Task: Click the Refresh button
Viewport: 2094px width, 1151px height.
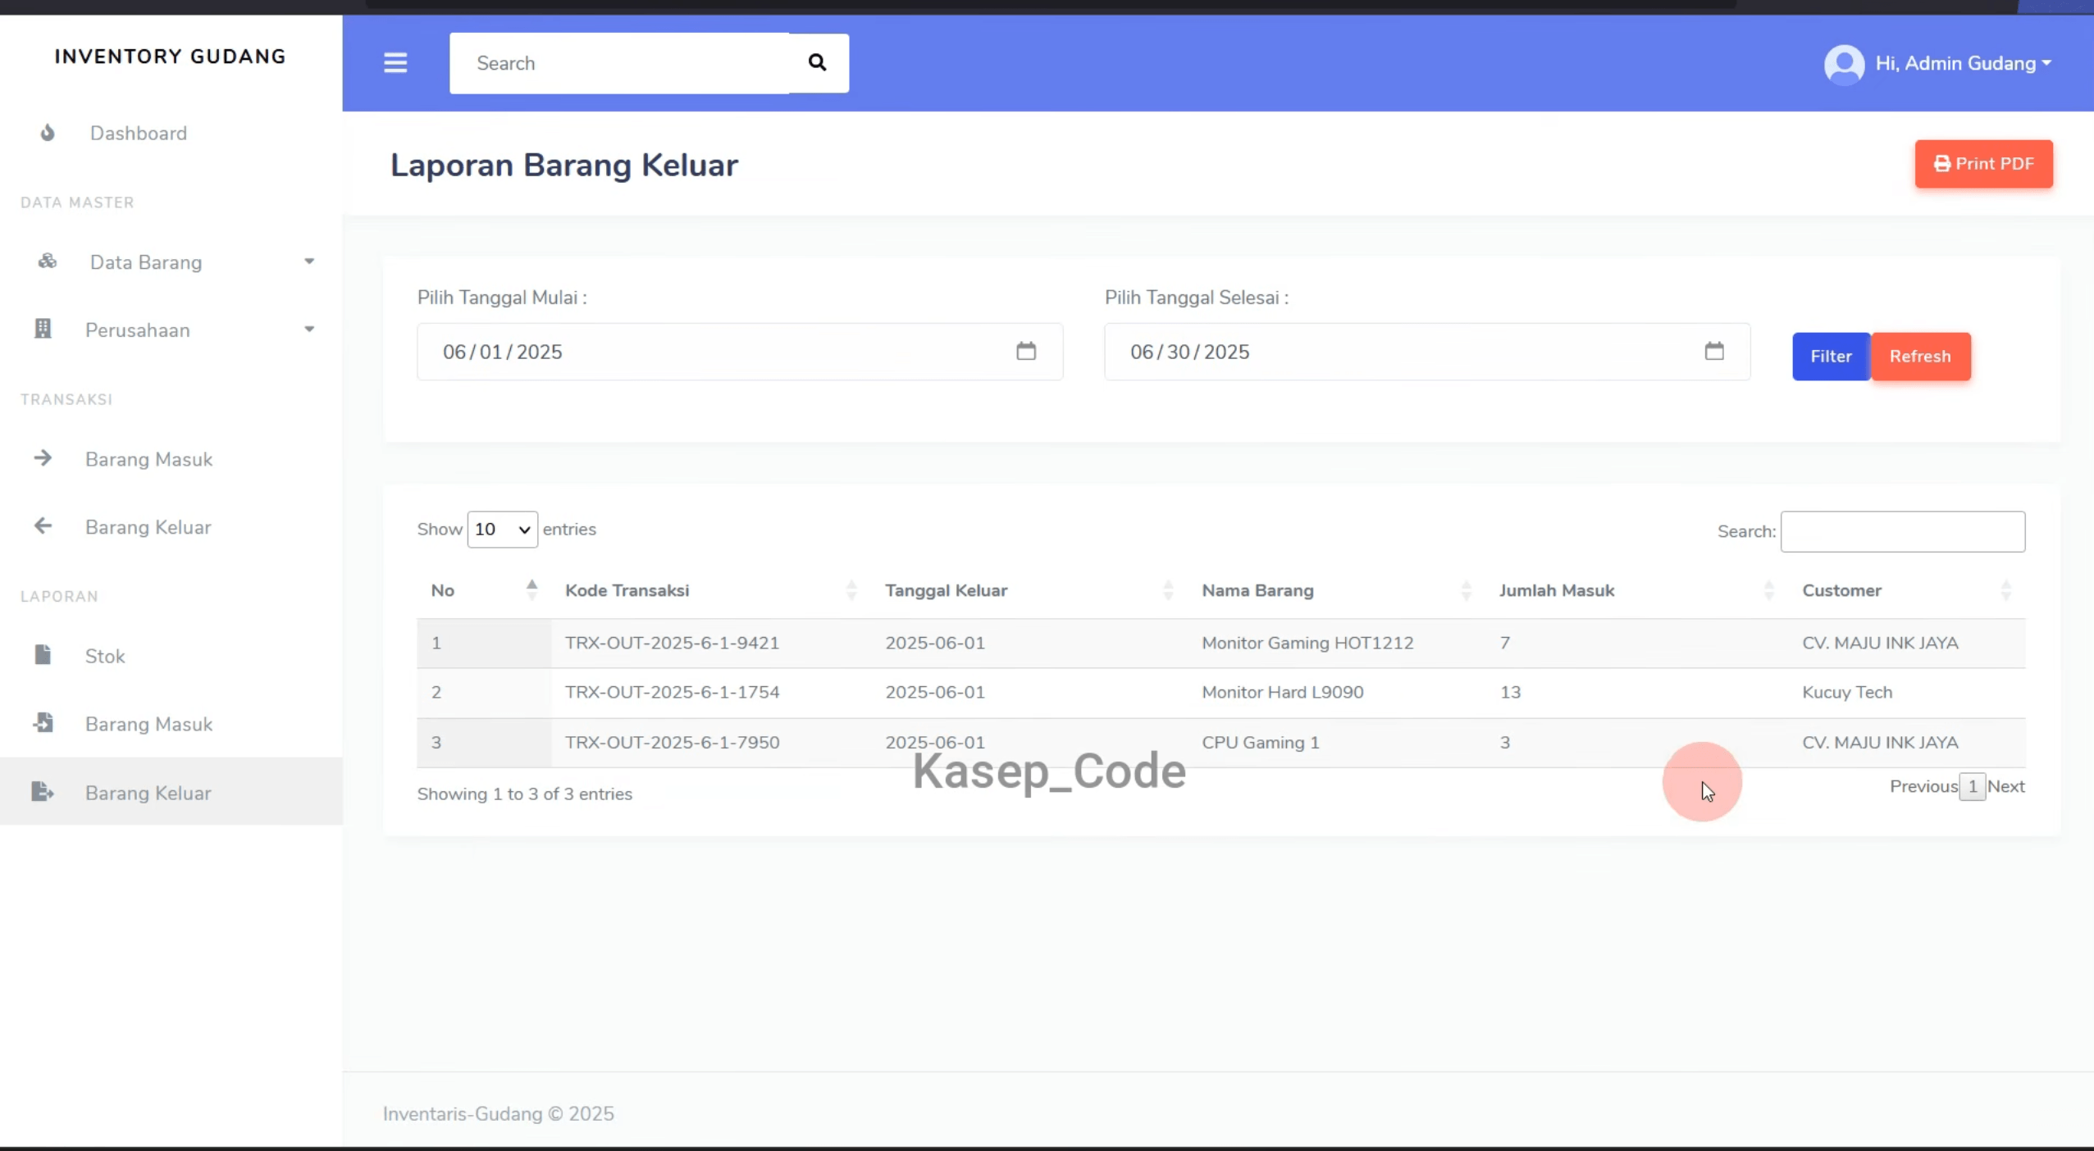Action: tap(1921, 357)
